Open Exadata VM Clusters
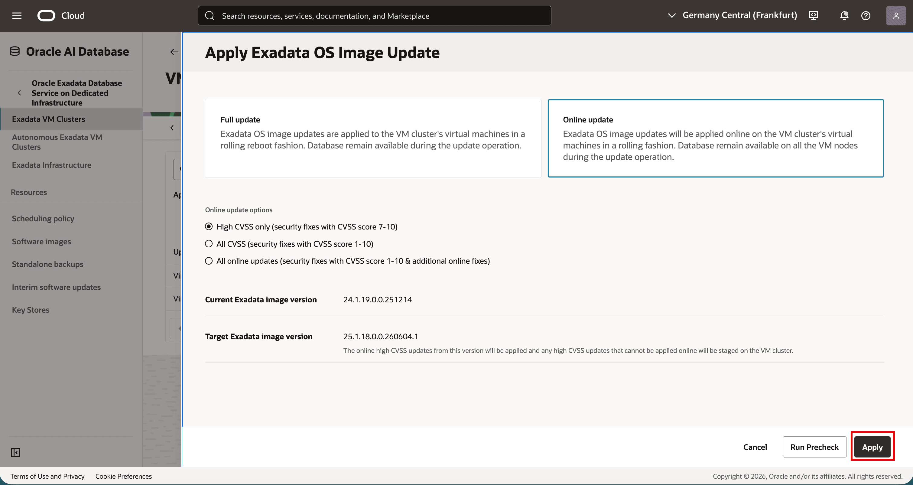Viewport: 913px width, 485px height. [x=71, y=119]
